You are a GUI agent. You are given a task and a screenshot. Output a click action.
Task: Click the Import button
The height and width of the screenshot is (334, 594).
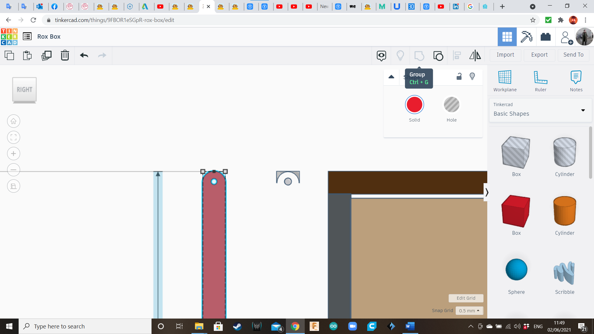click(x=505, y=55)
